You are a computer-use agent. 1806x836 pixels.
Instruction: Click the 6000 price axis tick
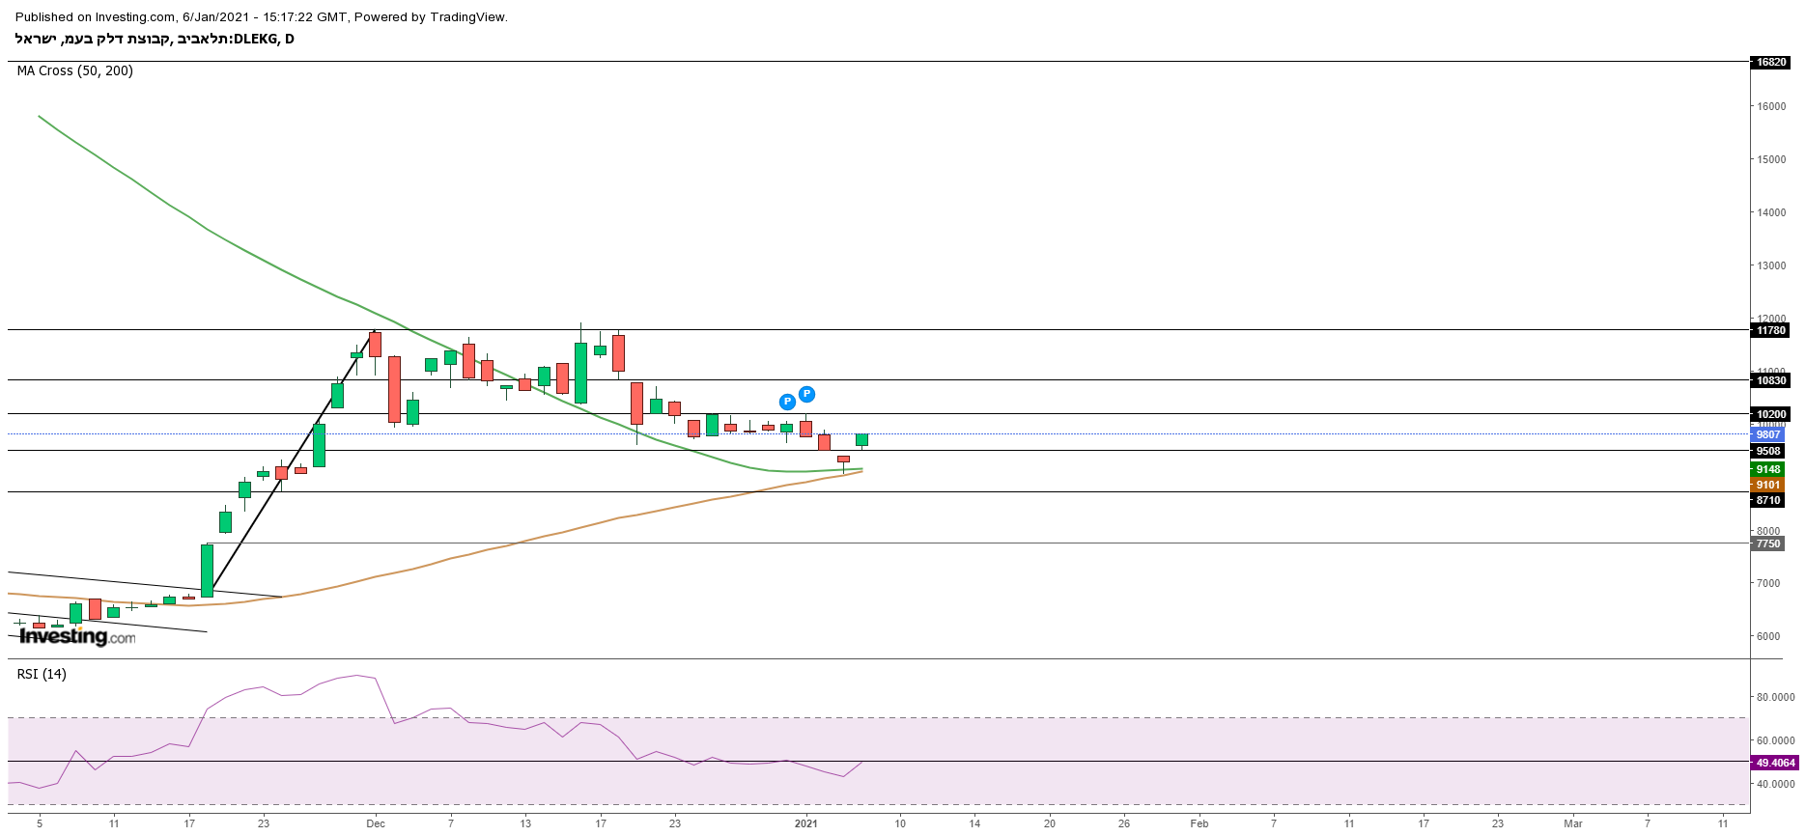click(x=1768, y=636)
